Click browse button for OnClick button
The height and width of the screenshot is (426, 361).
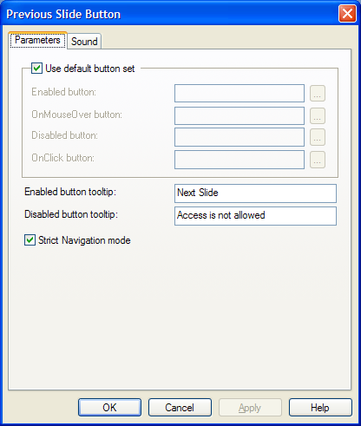(x=318, y=160)
